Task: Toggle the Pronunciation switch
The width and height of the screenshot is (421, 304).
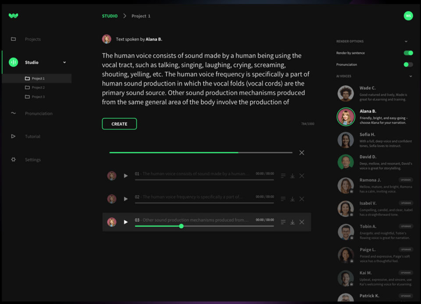Action: point(408,64)
